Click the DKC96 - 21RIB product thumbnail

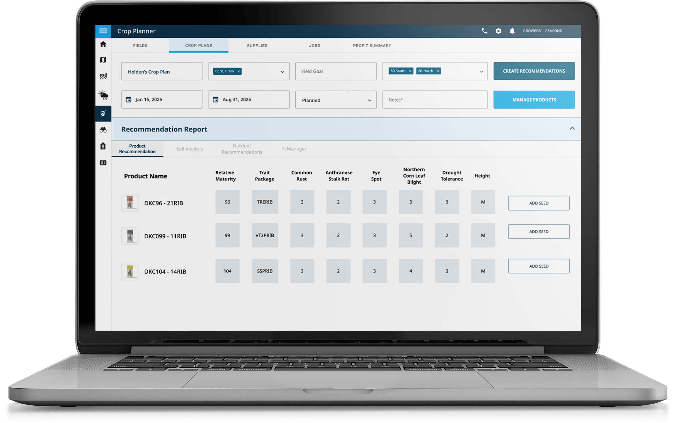130,203
